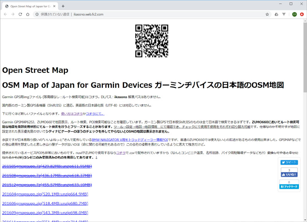This screenshot has width=307, height=222.
Task: Bookmark this page with the star icon
Action: pyautogui.click(x=267, y=14)
